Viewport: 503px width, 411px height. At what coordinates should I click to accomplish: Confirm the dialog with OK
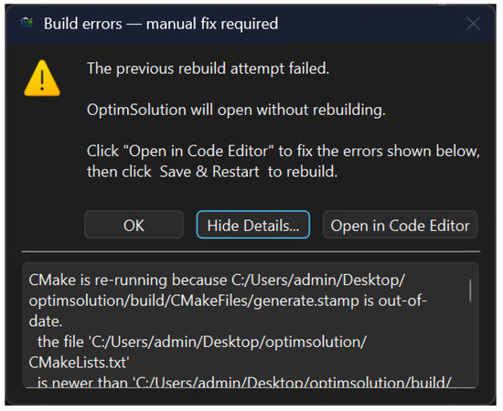point(134,226)
